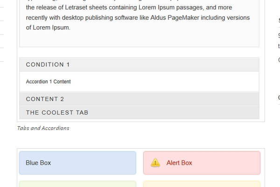Click the Blue Box panel

point(39,163)
